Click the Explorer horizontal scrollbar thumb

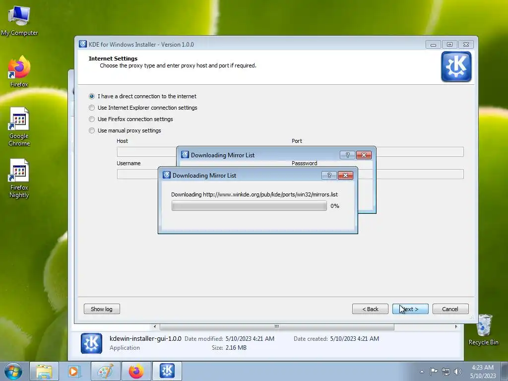pos(277,326)
